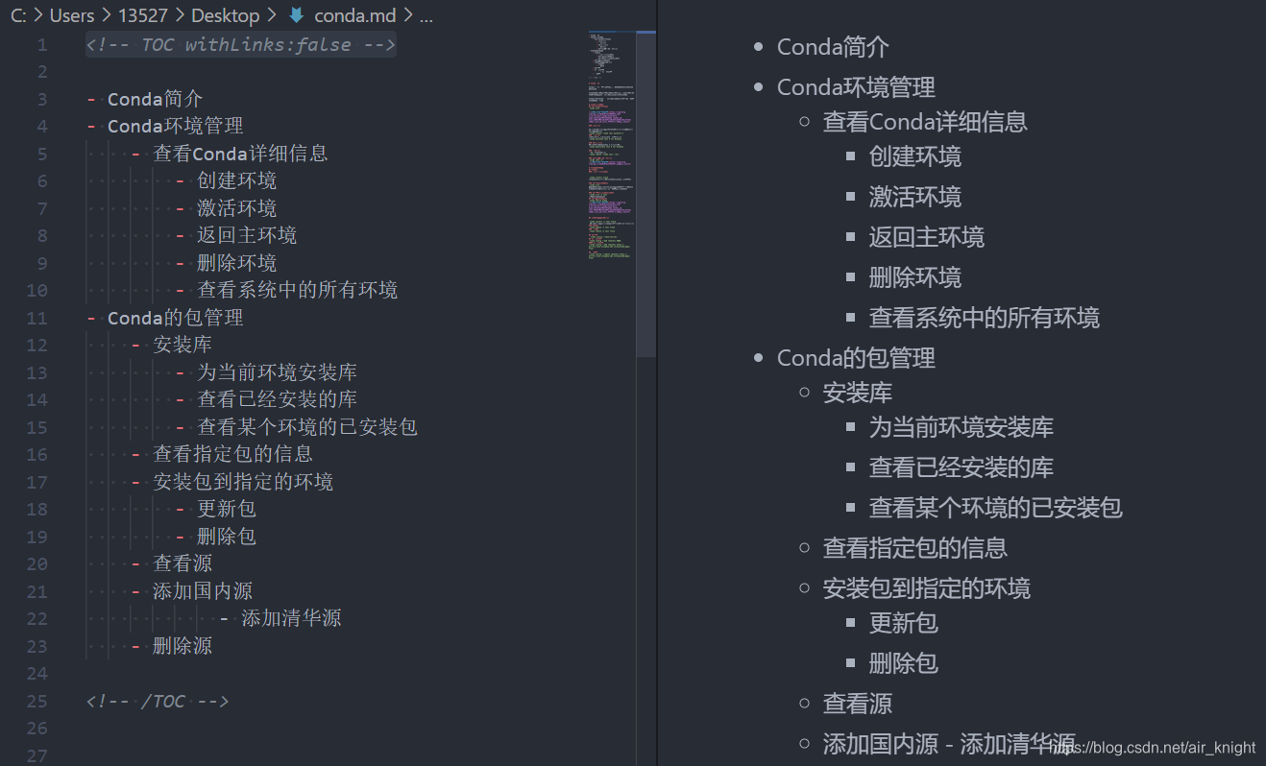Viewport: 1266px width, 766px height.
Task: Click editor line '激活环境'
Action: tap(236, 208)
